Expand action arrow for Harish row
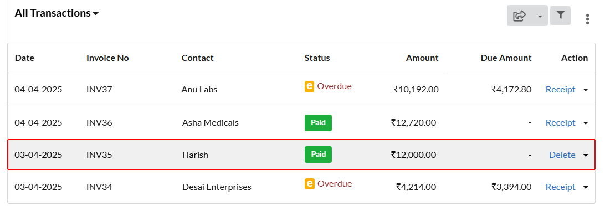Viewport: 605px width, 206px height. point(585,155)
